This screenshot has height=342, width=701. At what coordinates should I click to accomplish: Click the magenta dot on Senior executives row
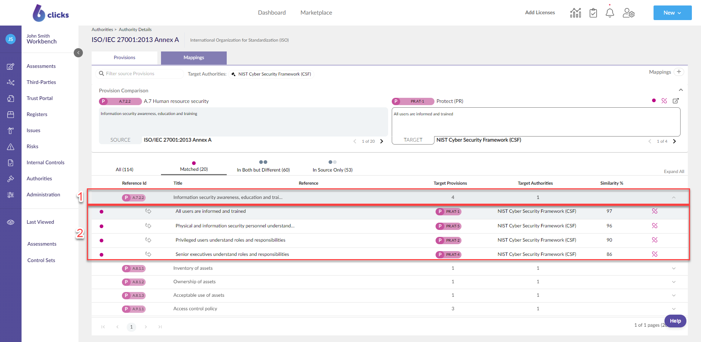point(101,255)
